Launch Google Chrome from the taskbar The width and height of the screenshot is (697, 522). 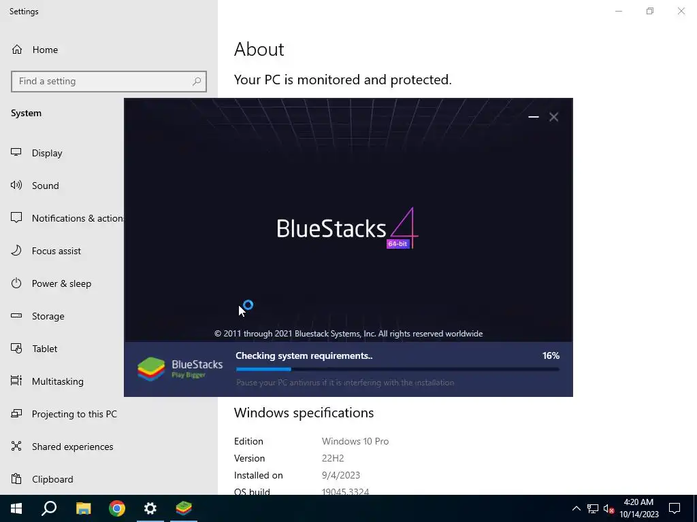click(x=117, y=508)
